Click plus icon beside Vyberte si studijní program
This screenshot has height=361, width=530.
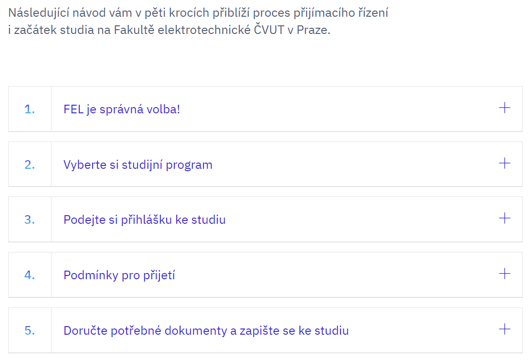pyautogui.click(x=504, y=164)
